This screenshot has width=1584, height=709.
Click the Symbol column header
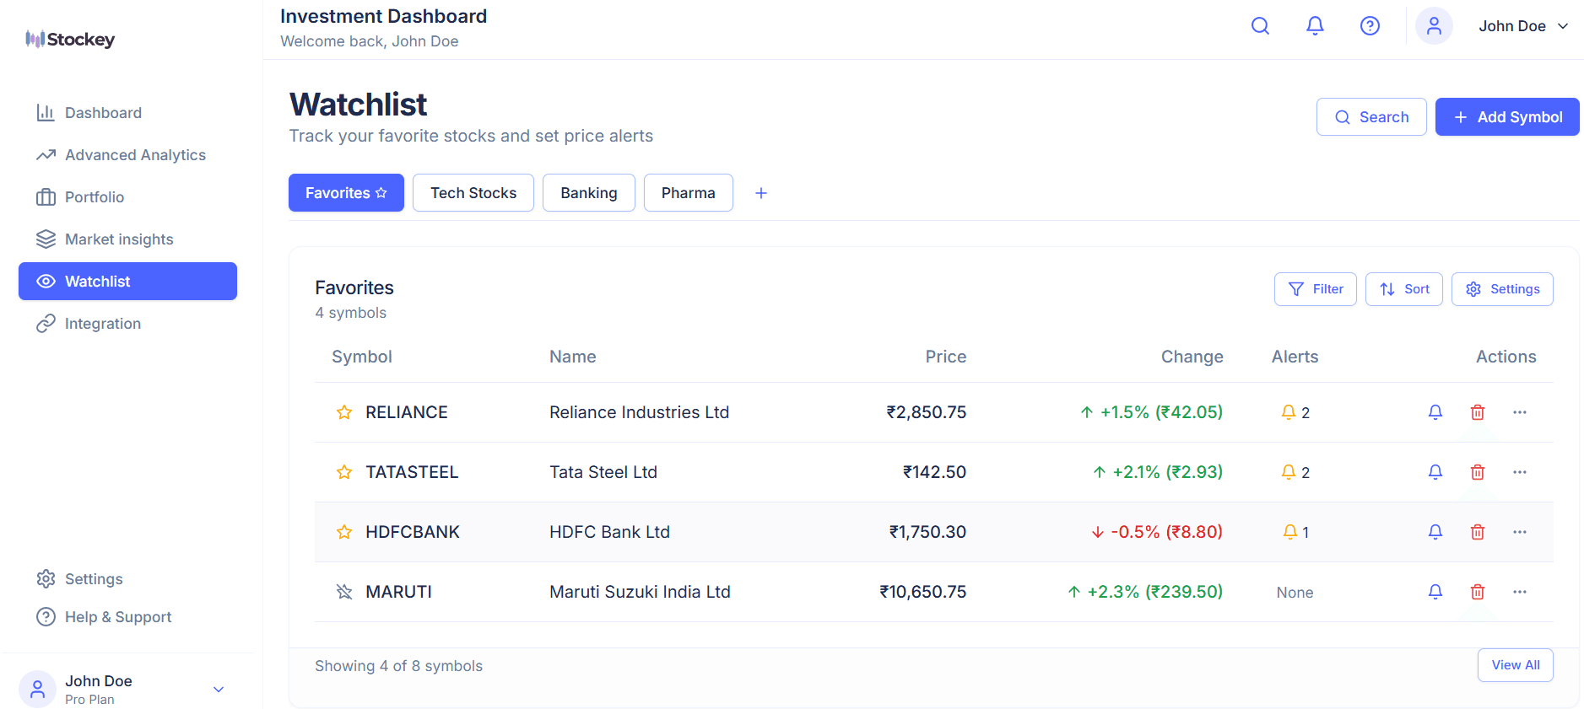362,357
